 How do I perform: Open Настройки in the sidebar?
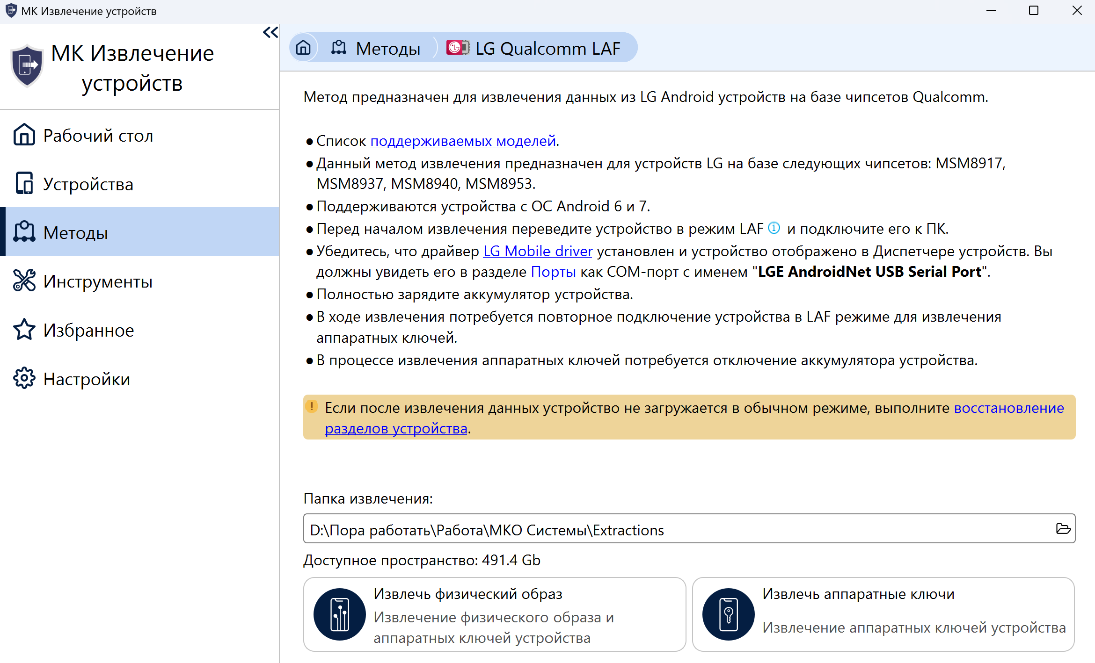click(x=139, y=379)
